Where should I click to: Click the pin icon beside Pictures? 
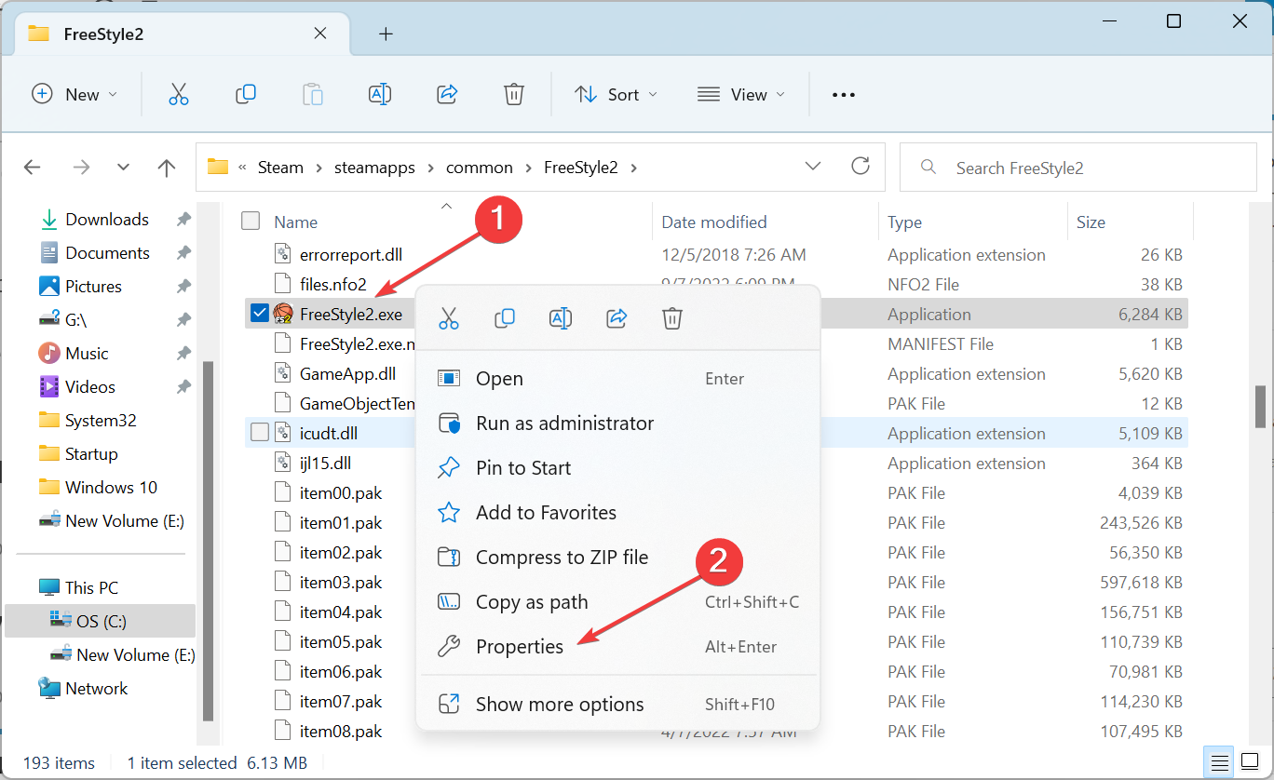183,287
